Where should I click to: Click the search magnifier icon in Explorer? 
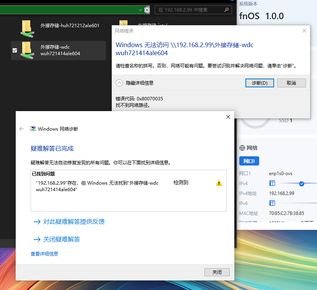[x=227, y=10]
